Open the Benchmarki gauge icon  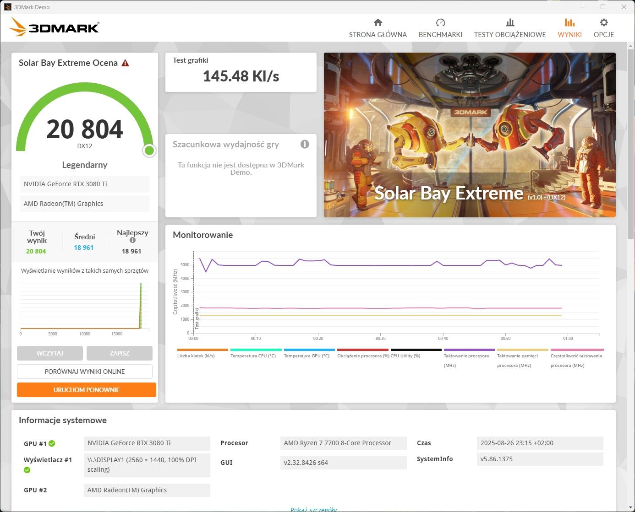coord(440,23)
